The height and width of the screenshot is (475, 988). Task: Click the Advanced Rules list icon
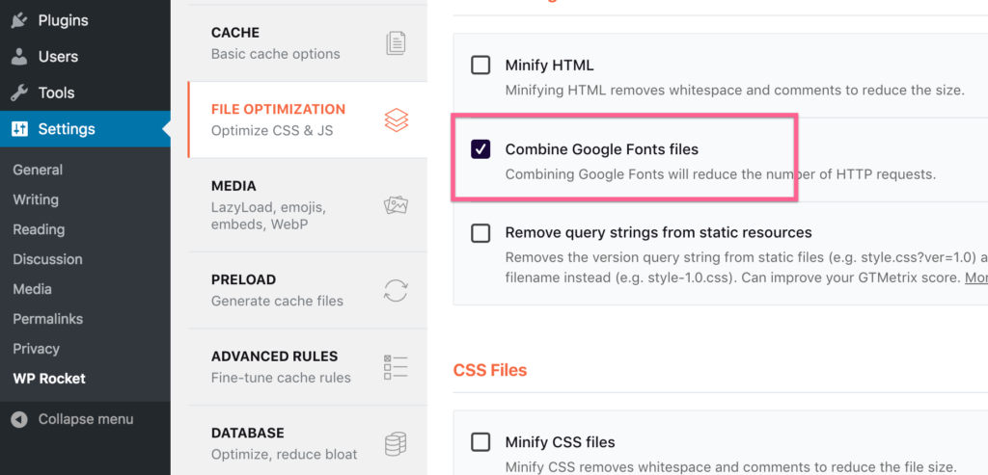[x=396, y=367]
